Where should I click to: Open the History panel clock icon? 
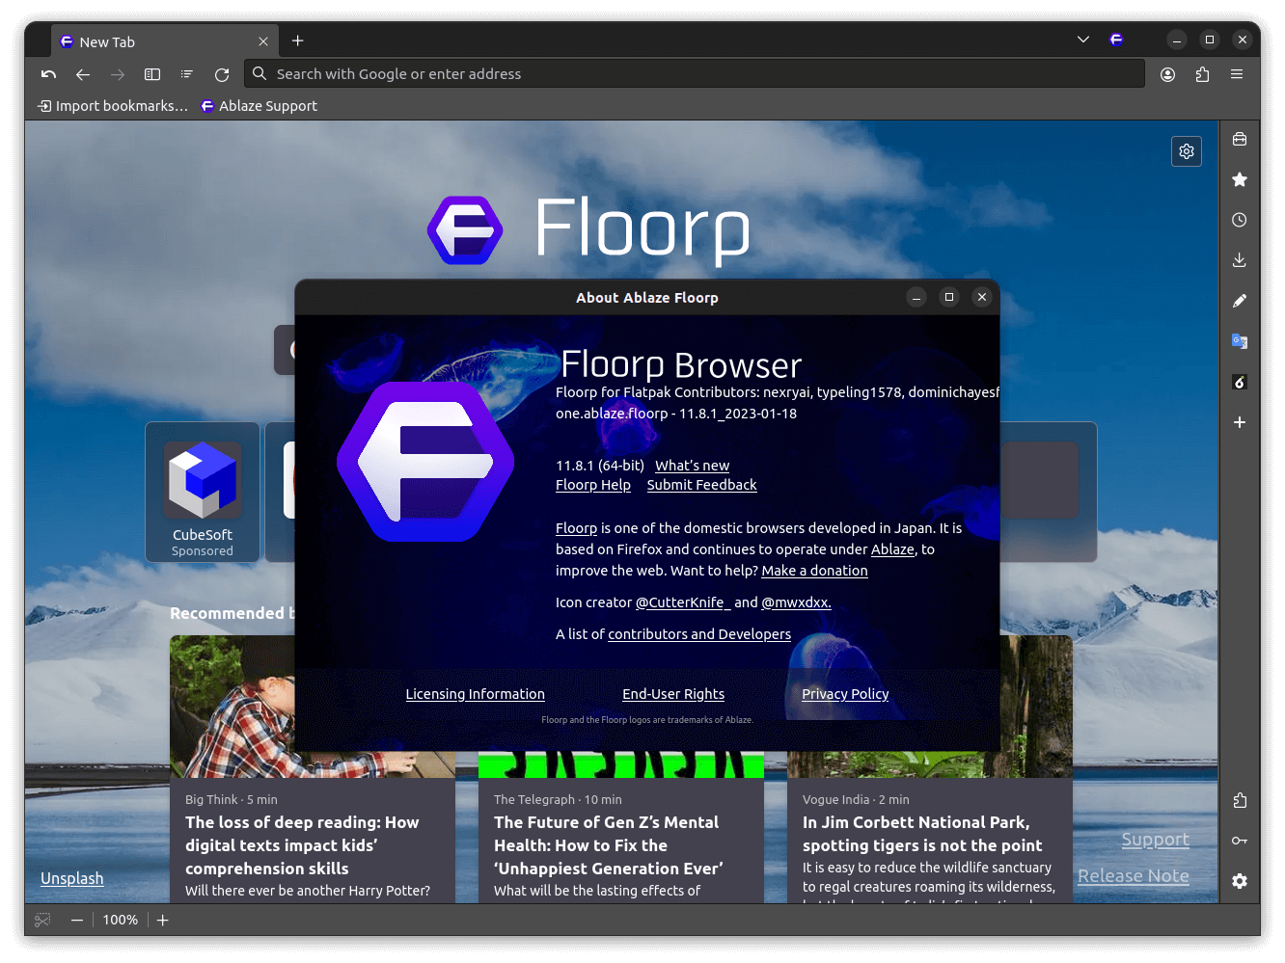coord(1240,220)
